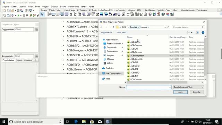Image resolution: width=222 pixels, height=125 pixels.
Task: Switch to the LazReport palette tab
Action: coord(131,10)
